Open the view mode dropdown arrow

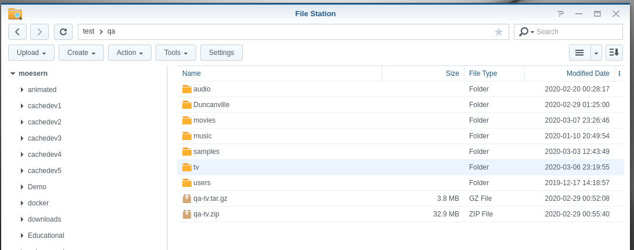click(x=596, y=53)
